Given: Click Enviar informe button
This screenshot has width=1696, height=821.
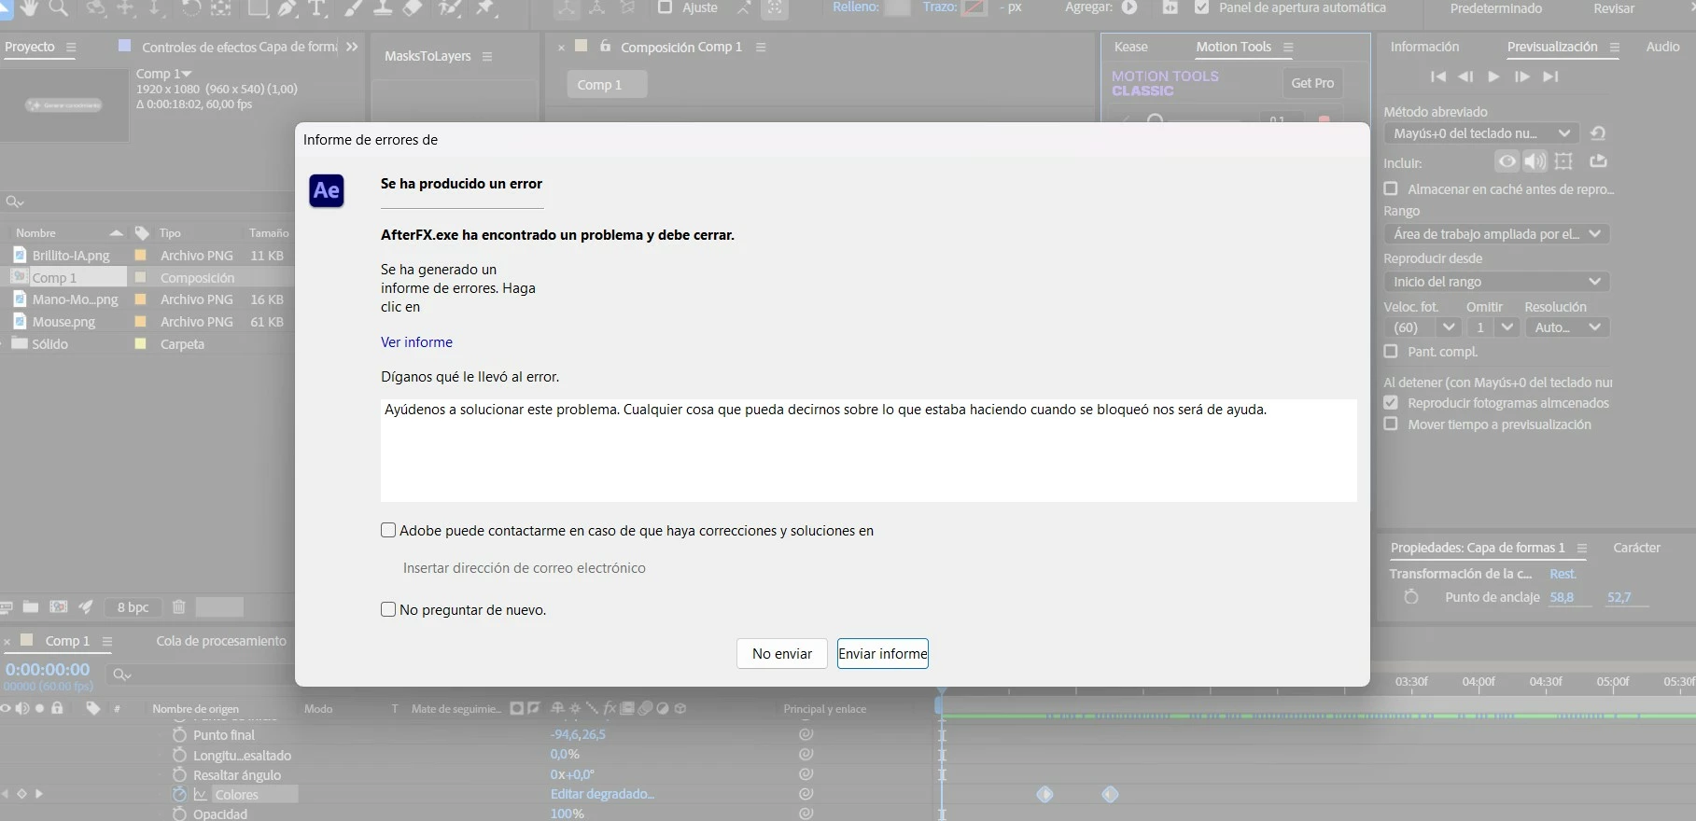Looking at the screenshot, I should [883, 653].
